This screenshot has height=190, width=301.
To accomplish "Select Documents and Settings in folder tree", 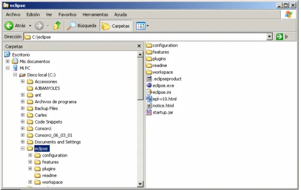I will (x=57, y=142).
